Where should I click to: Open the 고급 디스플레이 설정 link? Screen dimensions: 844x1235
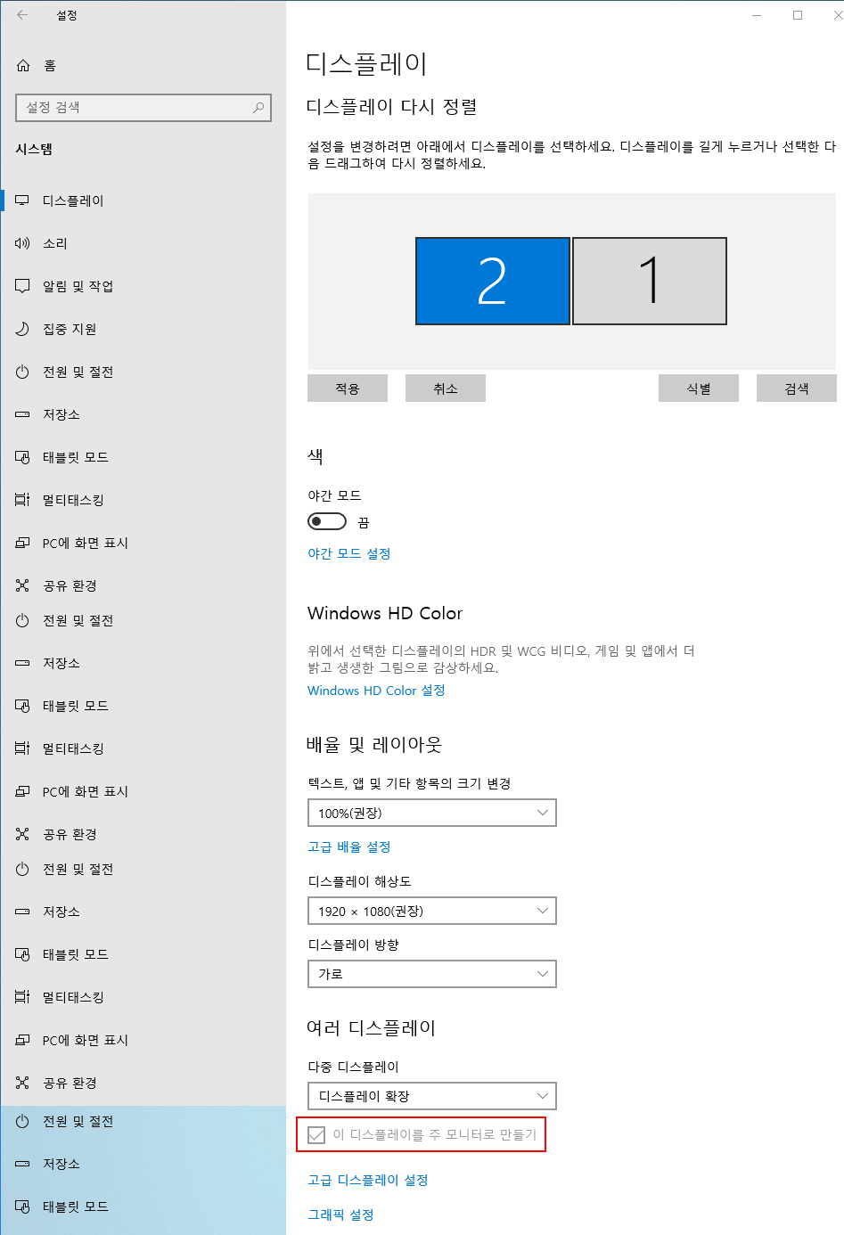coord(368,1180)
